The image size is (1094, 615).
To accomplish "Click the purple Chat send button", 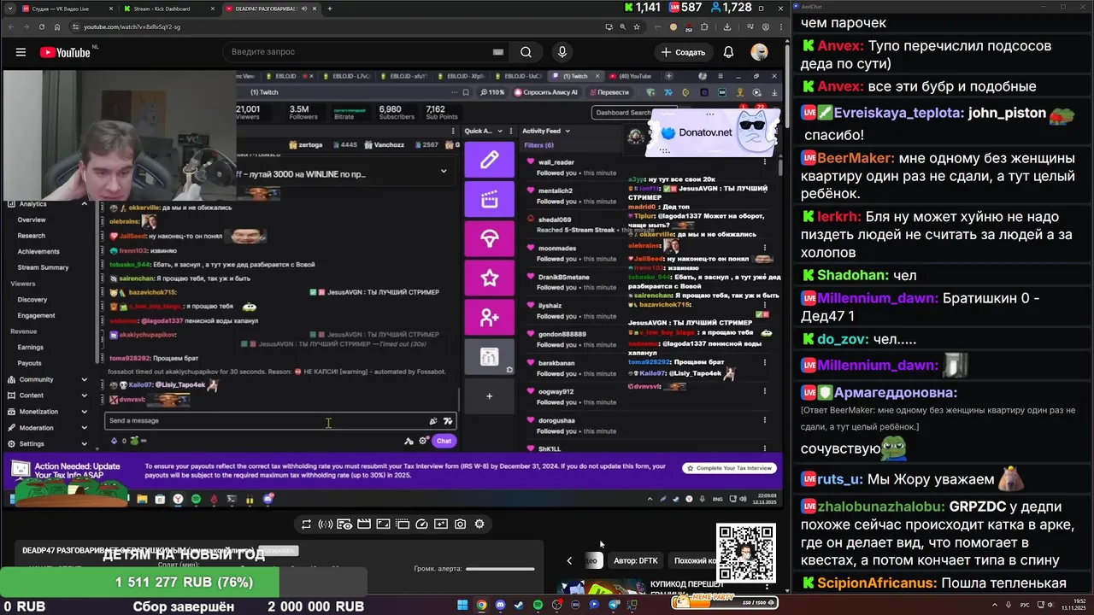I will (444, 441).
